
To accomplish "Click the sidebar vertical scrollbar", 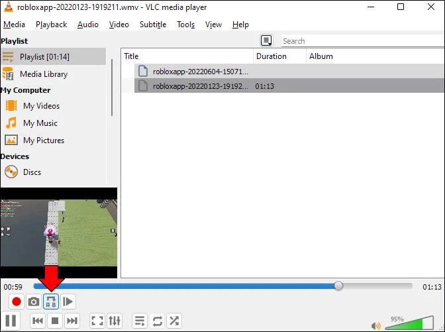I will [112, 87].
